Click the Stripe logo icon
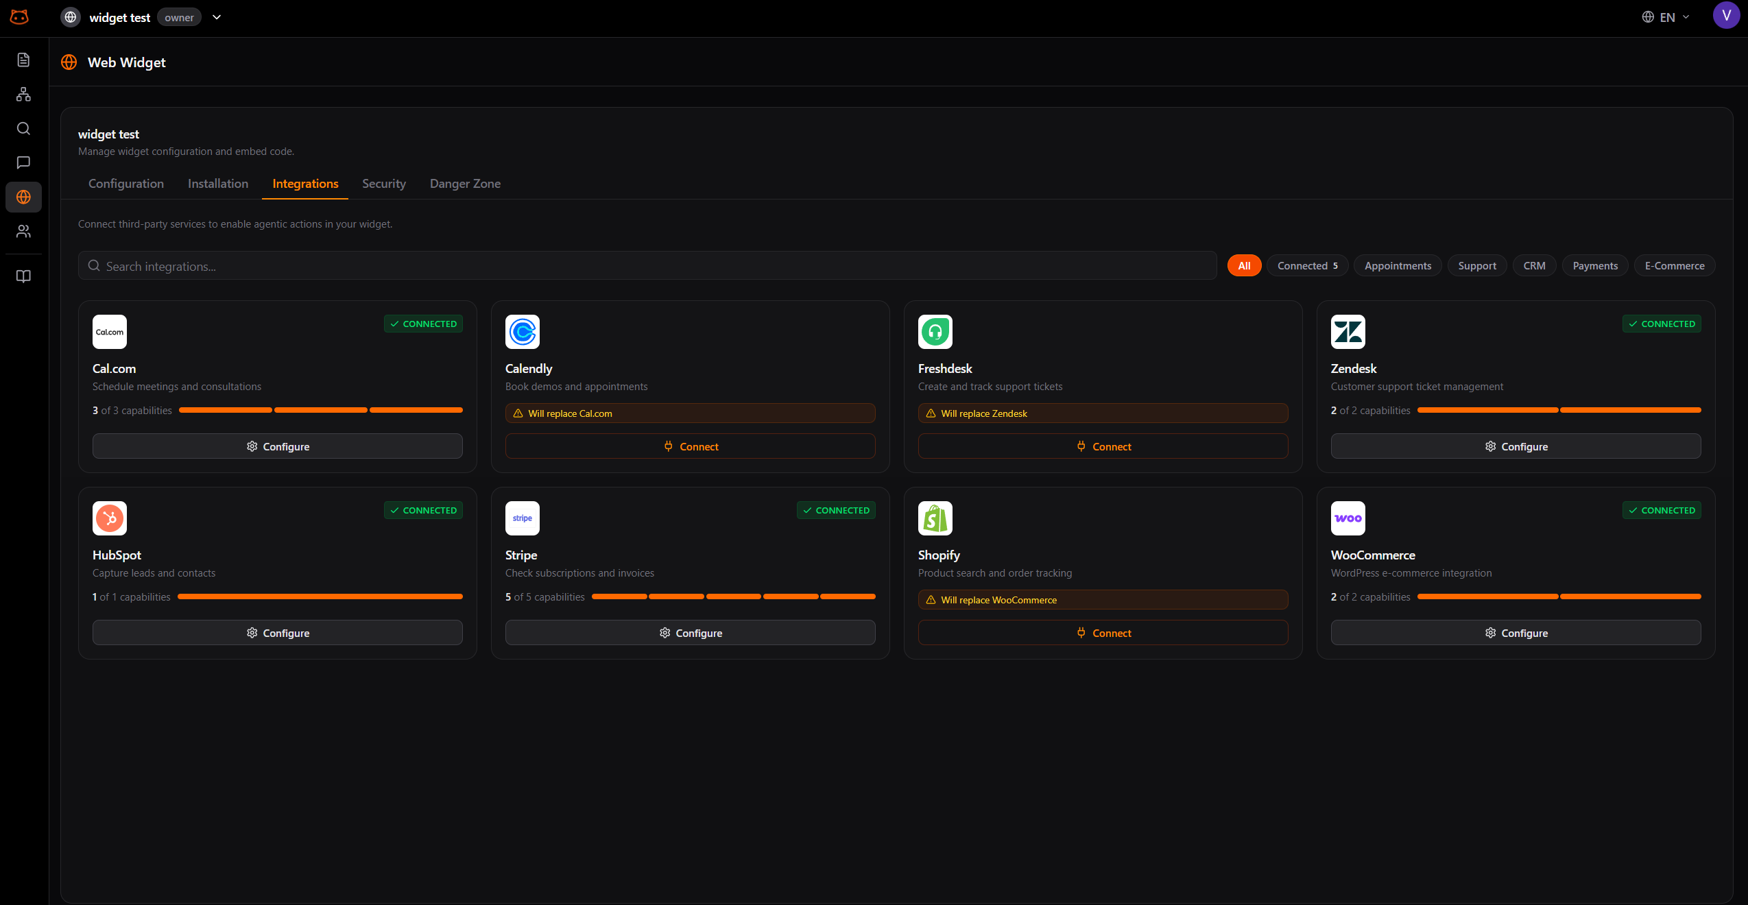Screen dimensions: 1748x905 pyautogui.click(x=523, y=518)
